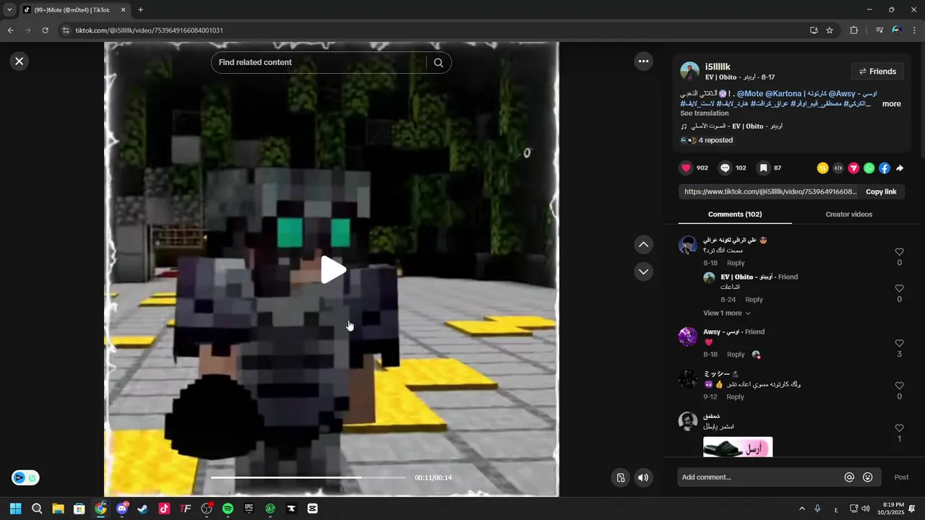The image size is (925, 520).
Task: Mute the video with the speaker icon
Action: [x=643, y=477]
